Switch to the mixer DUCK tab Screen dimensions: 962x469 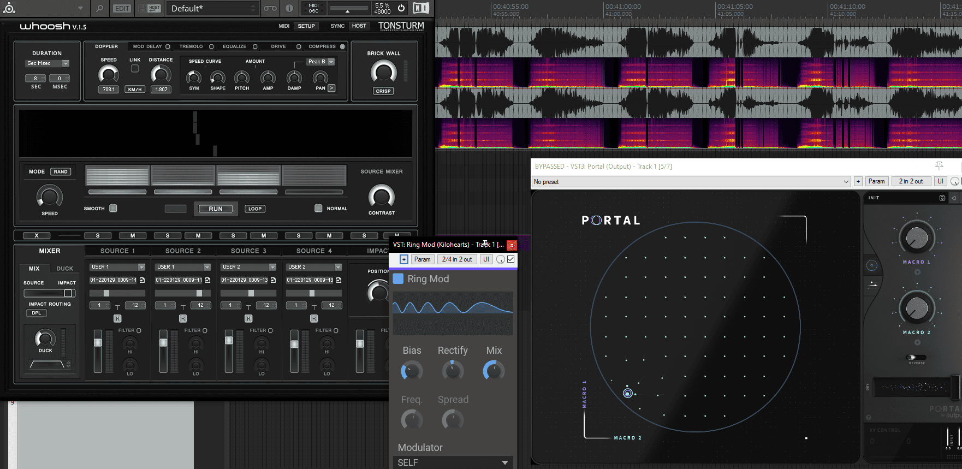(x=64, y=269)
